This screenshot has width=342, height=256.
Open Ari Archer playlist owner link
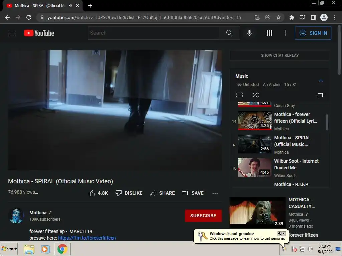coord(272,84)
